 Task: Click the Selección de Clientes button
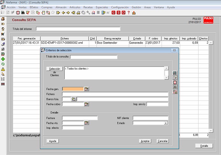(54, 69)
